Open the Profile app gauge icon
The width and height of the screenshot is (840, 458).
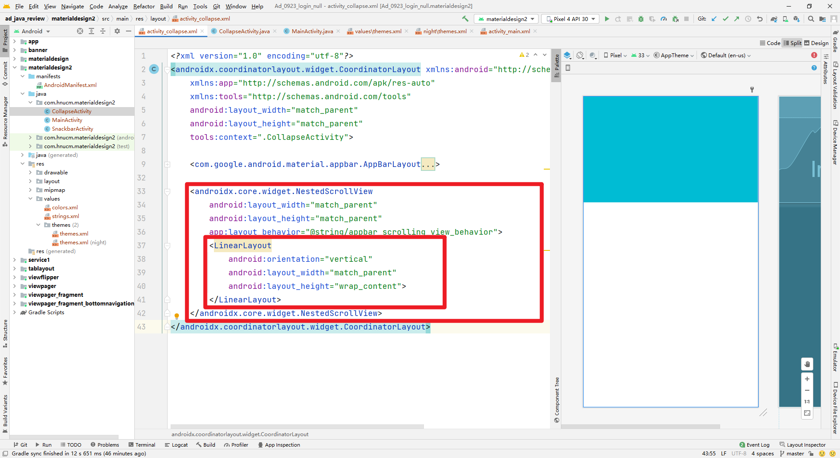coord(664,19)
